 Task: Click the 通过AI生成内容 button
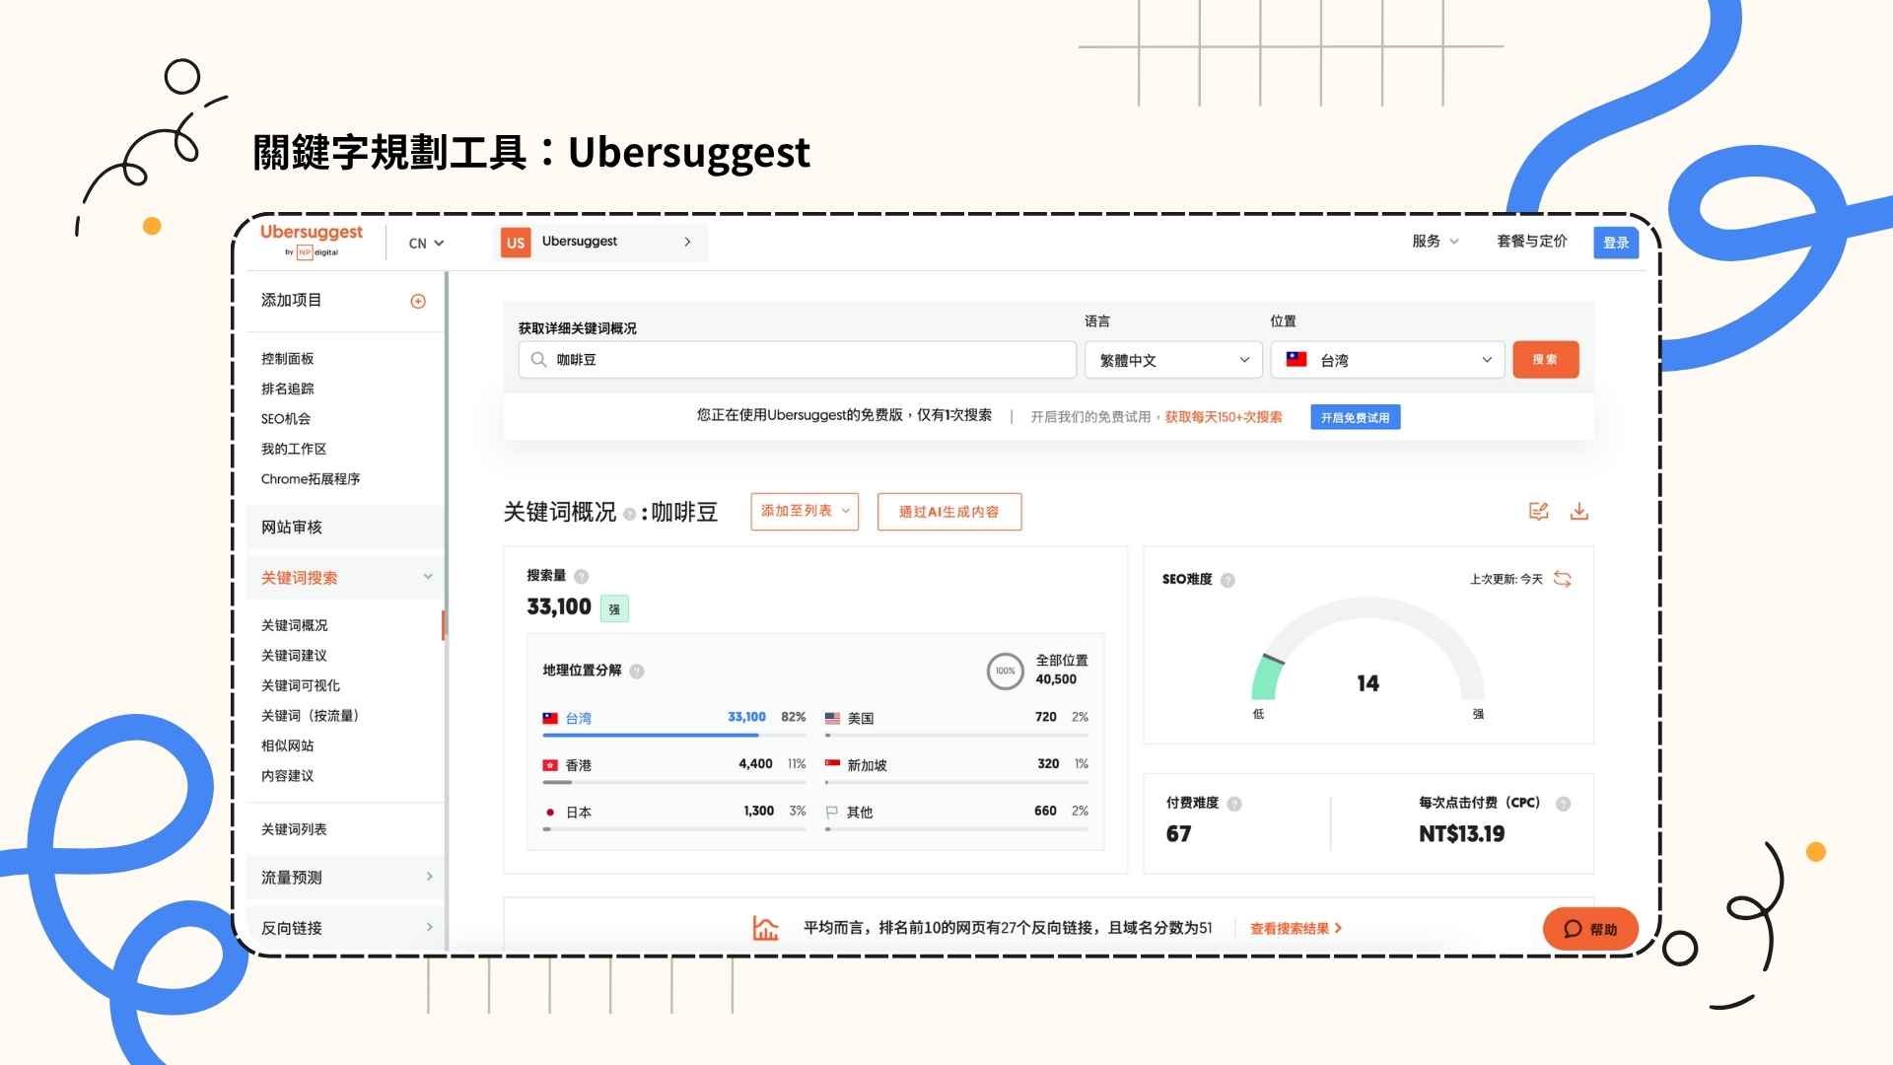pyautogui.click(x=948, y=512)
